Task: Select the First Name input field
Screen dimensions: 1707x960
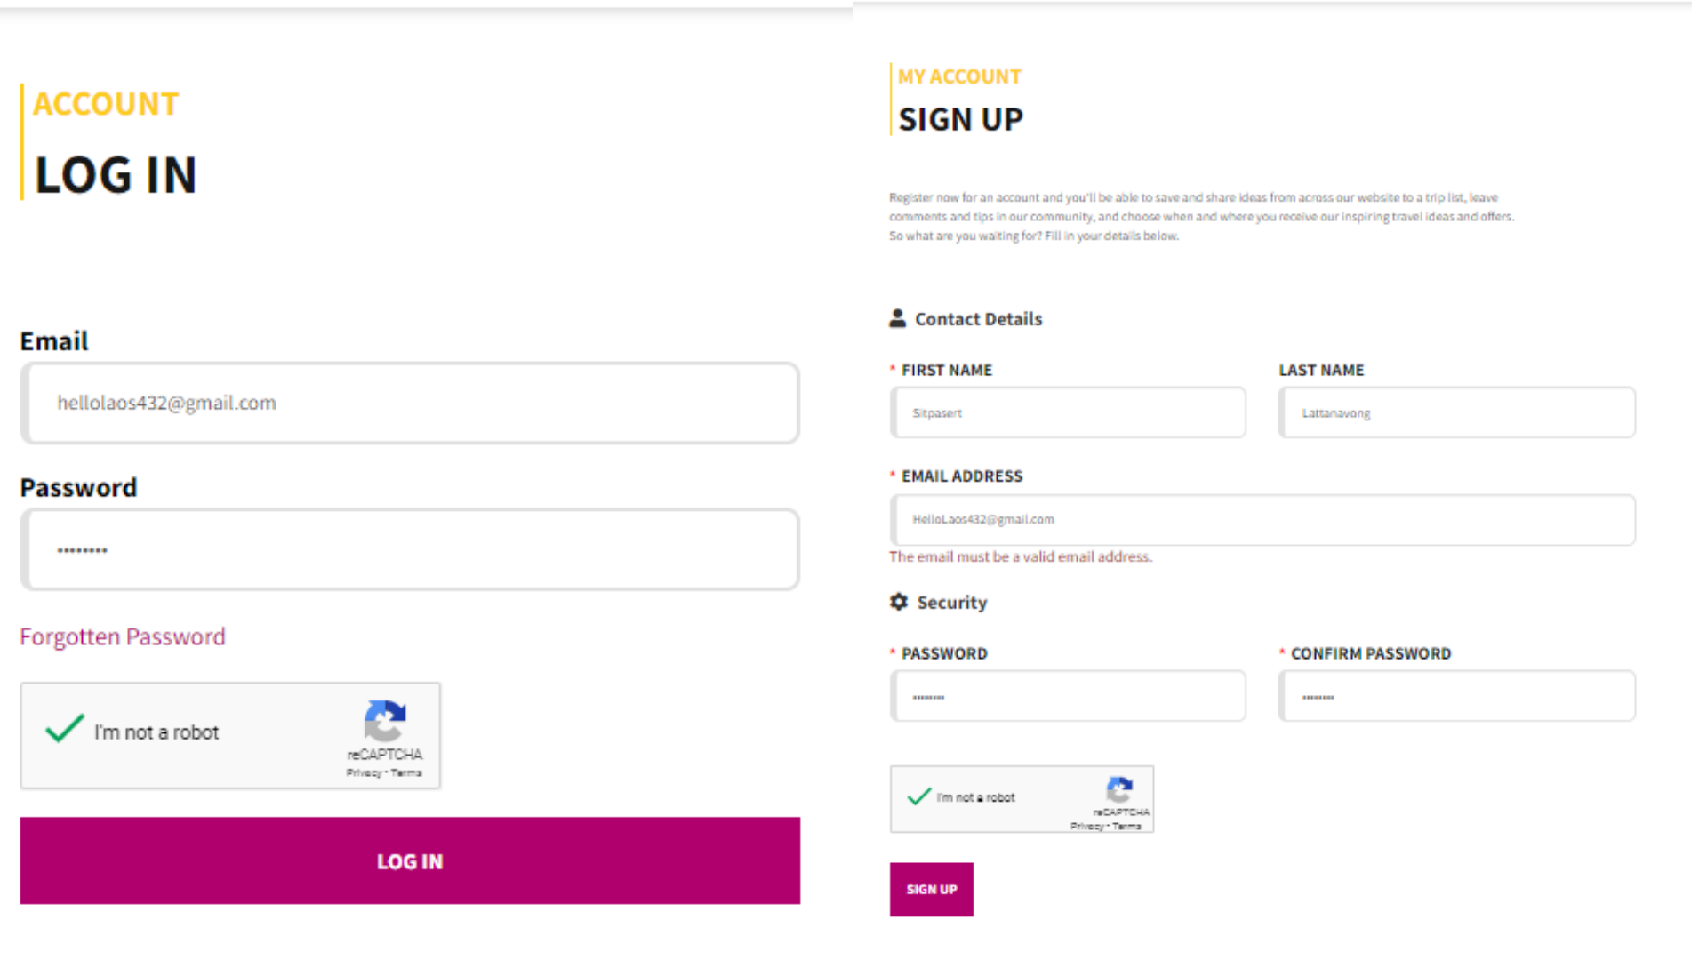Action: tap(1068, 412)
